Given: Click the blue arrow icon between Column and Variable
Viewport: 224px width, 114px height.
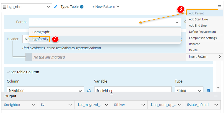Looking at the screenshot, I should coord(89,90).
